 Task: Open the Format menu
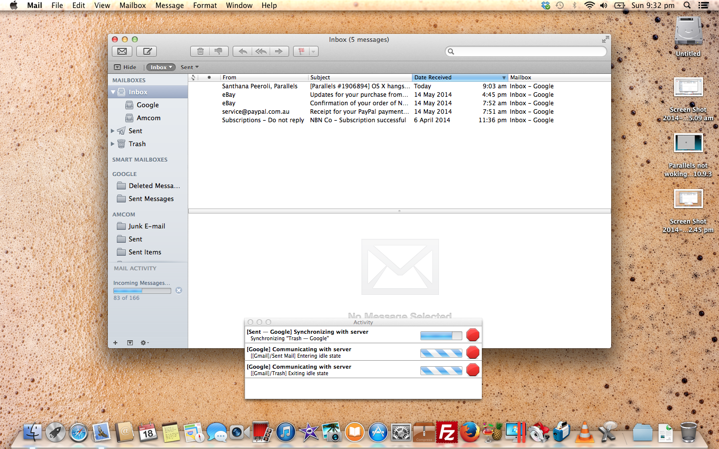205,5
